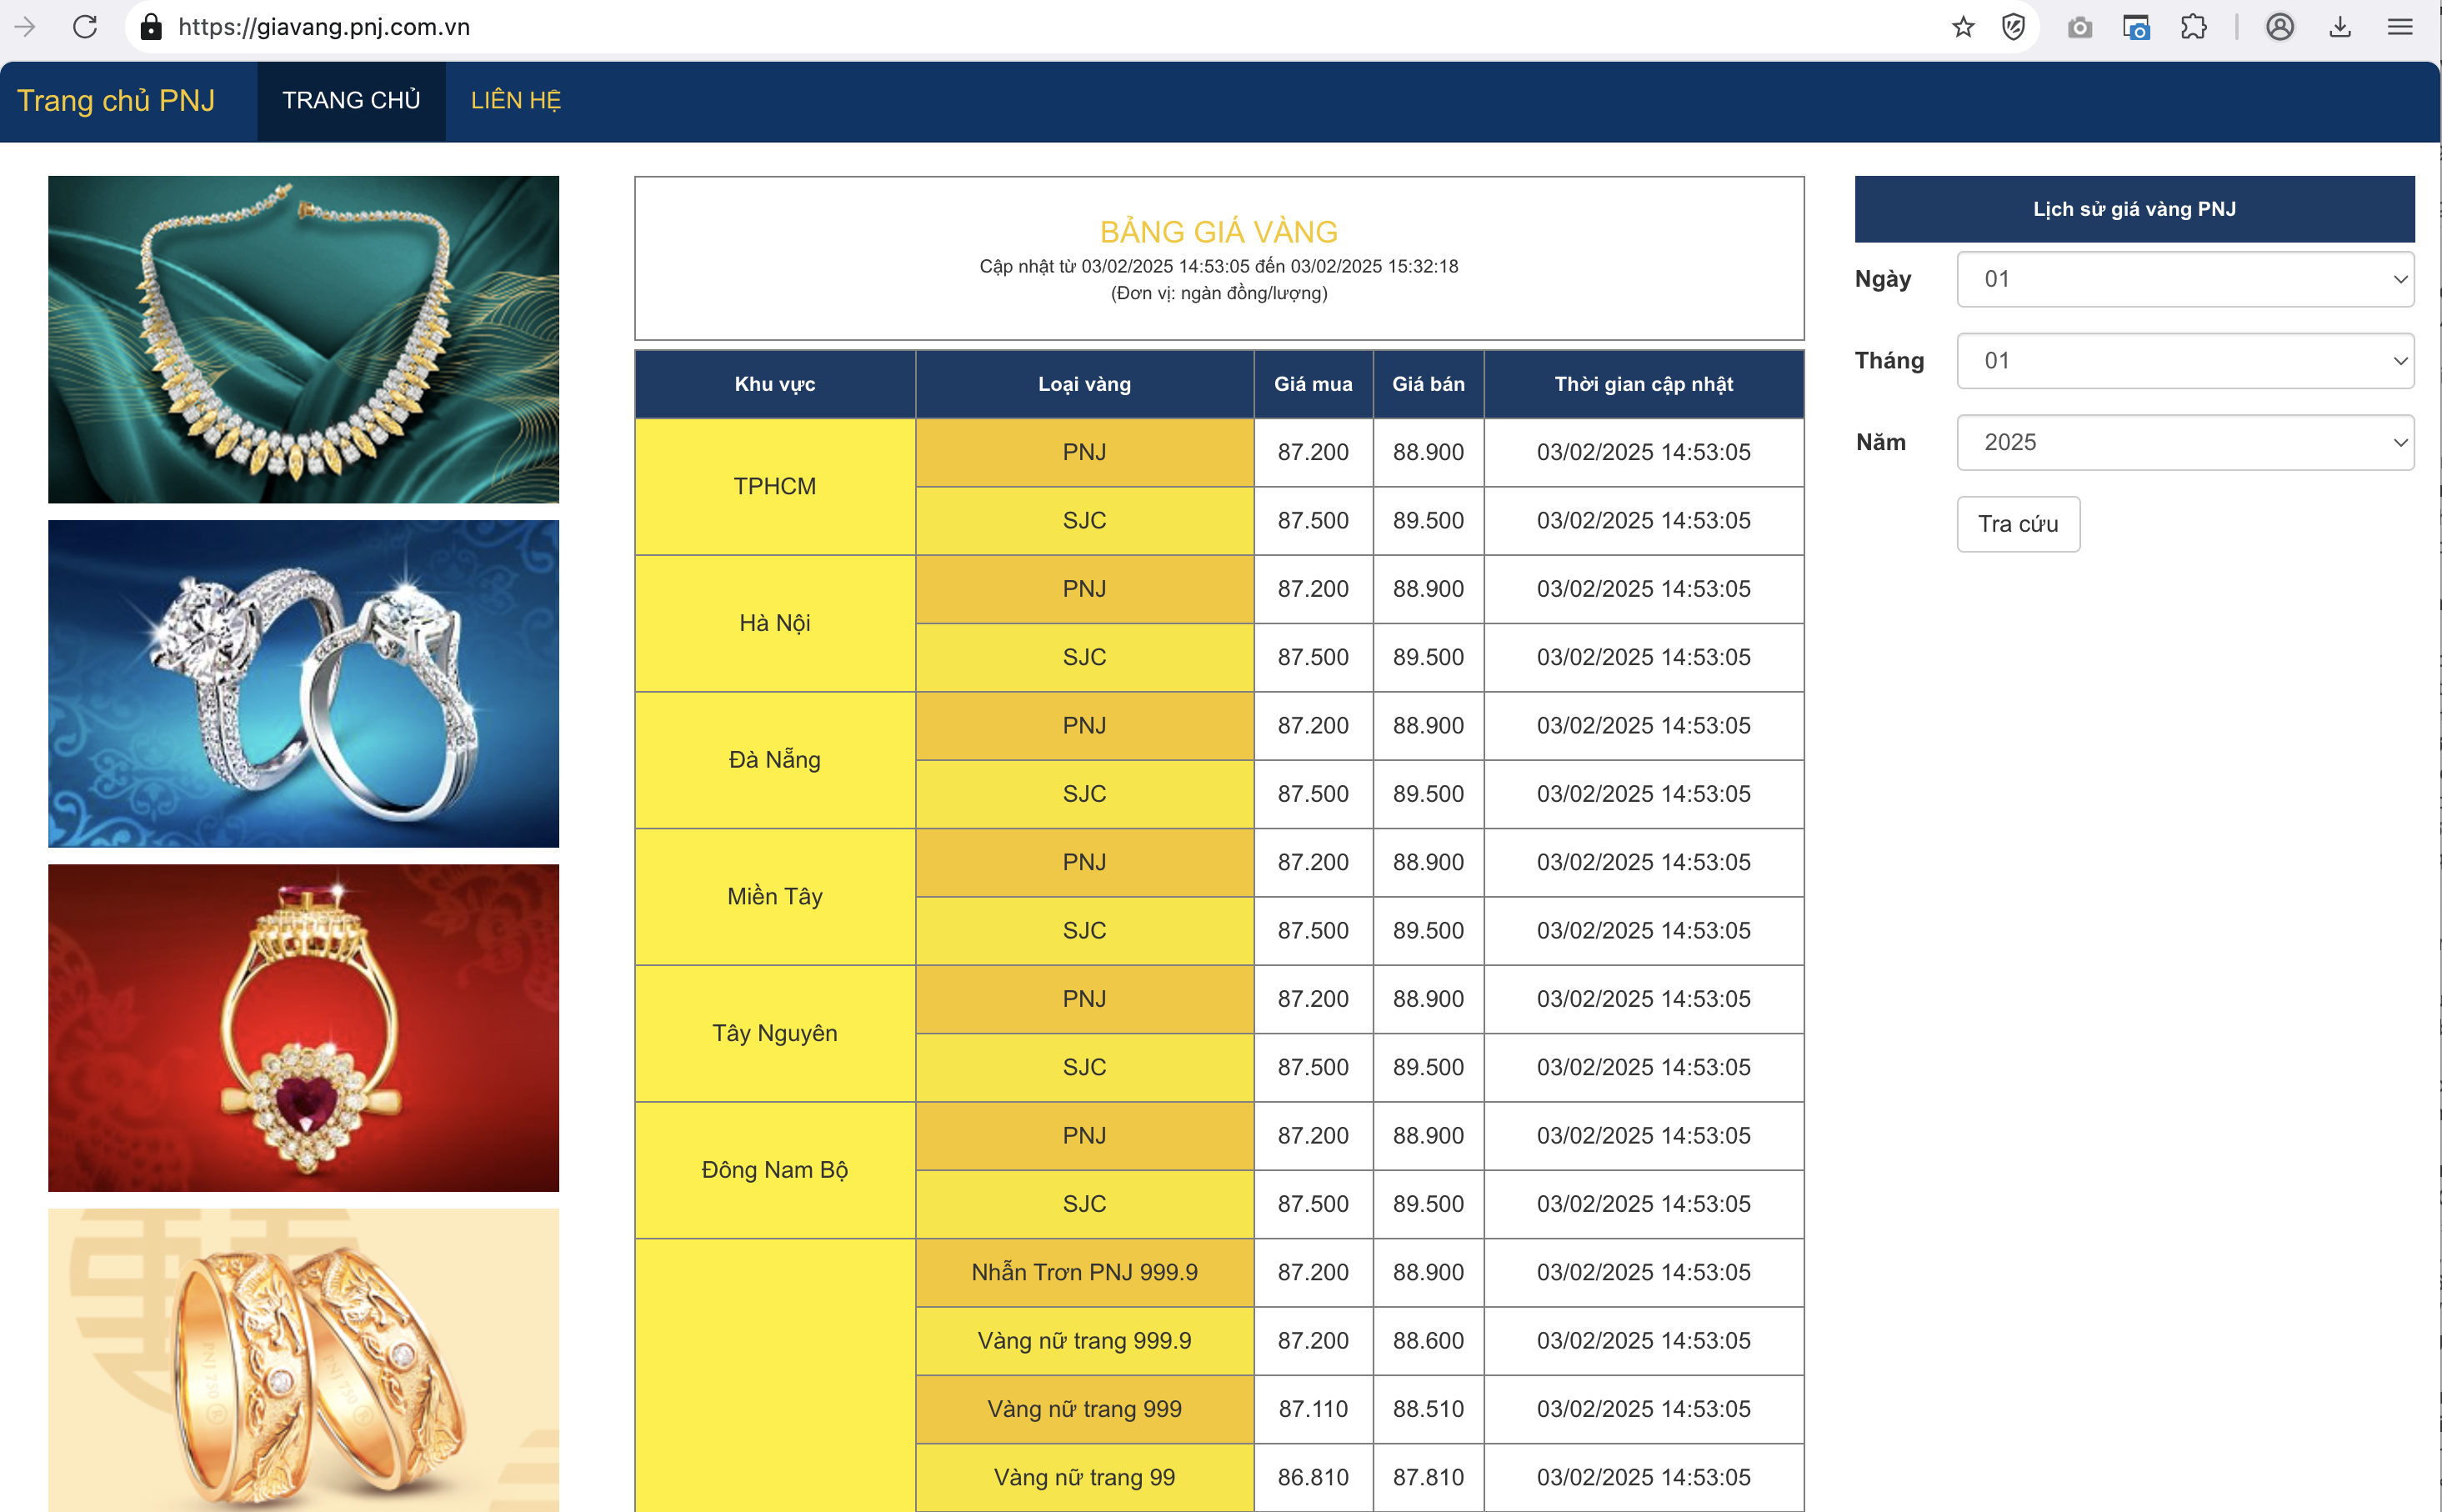Screen dimensions: 2442x1512
Task: Open the shield protection icon
Action: click(2013, 27)
